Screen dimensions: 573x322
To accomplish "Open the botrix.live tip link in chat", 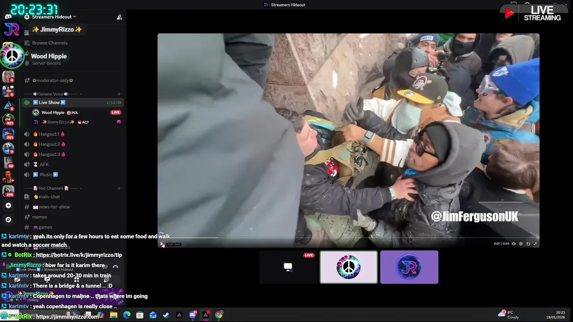I will (x=79, y=255).
